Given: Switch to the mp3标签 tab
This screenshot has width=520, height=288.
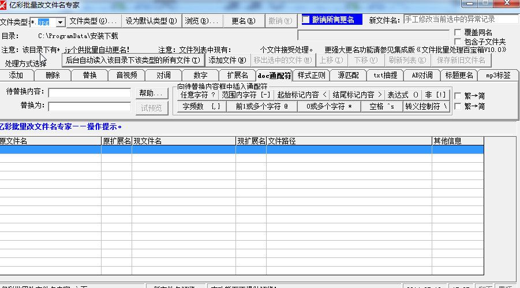Looking at the screenshot, I should pos(498,75).
